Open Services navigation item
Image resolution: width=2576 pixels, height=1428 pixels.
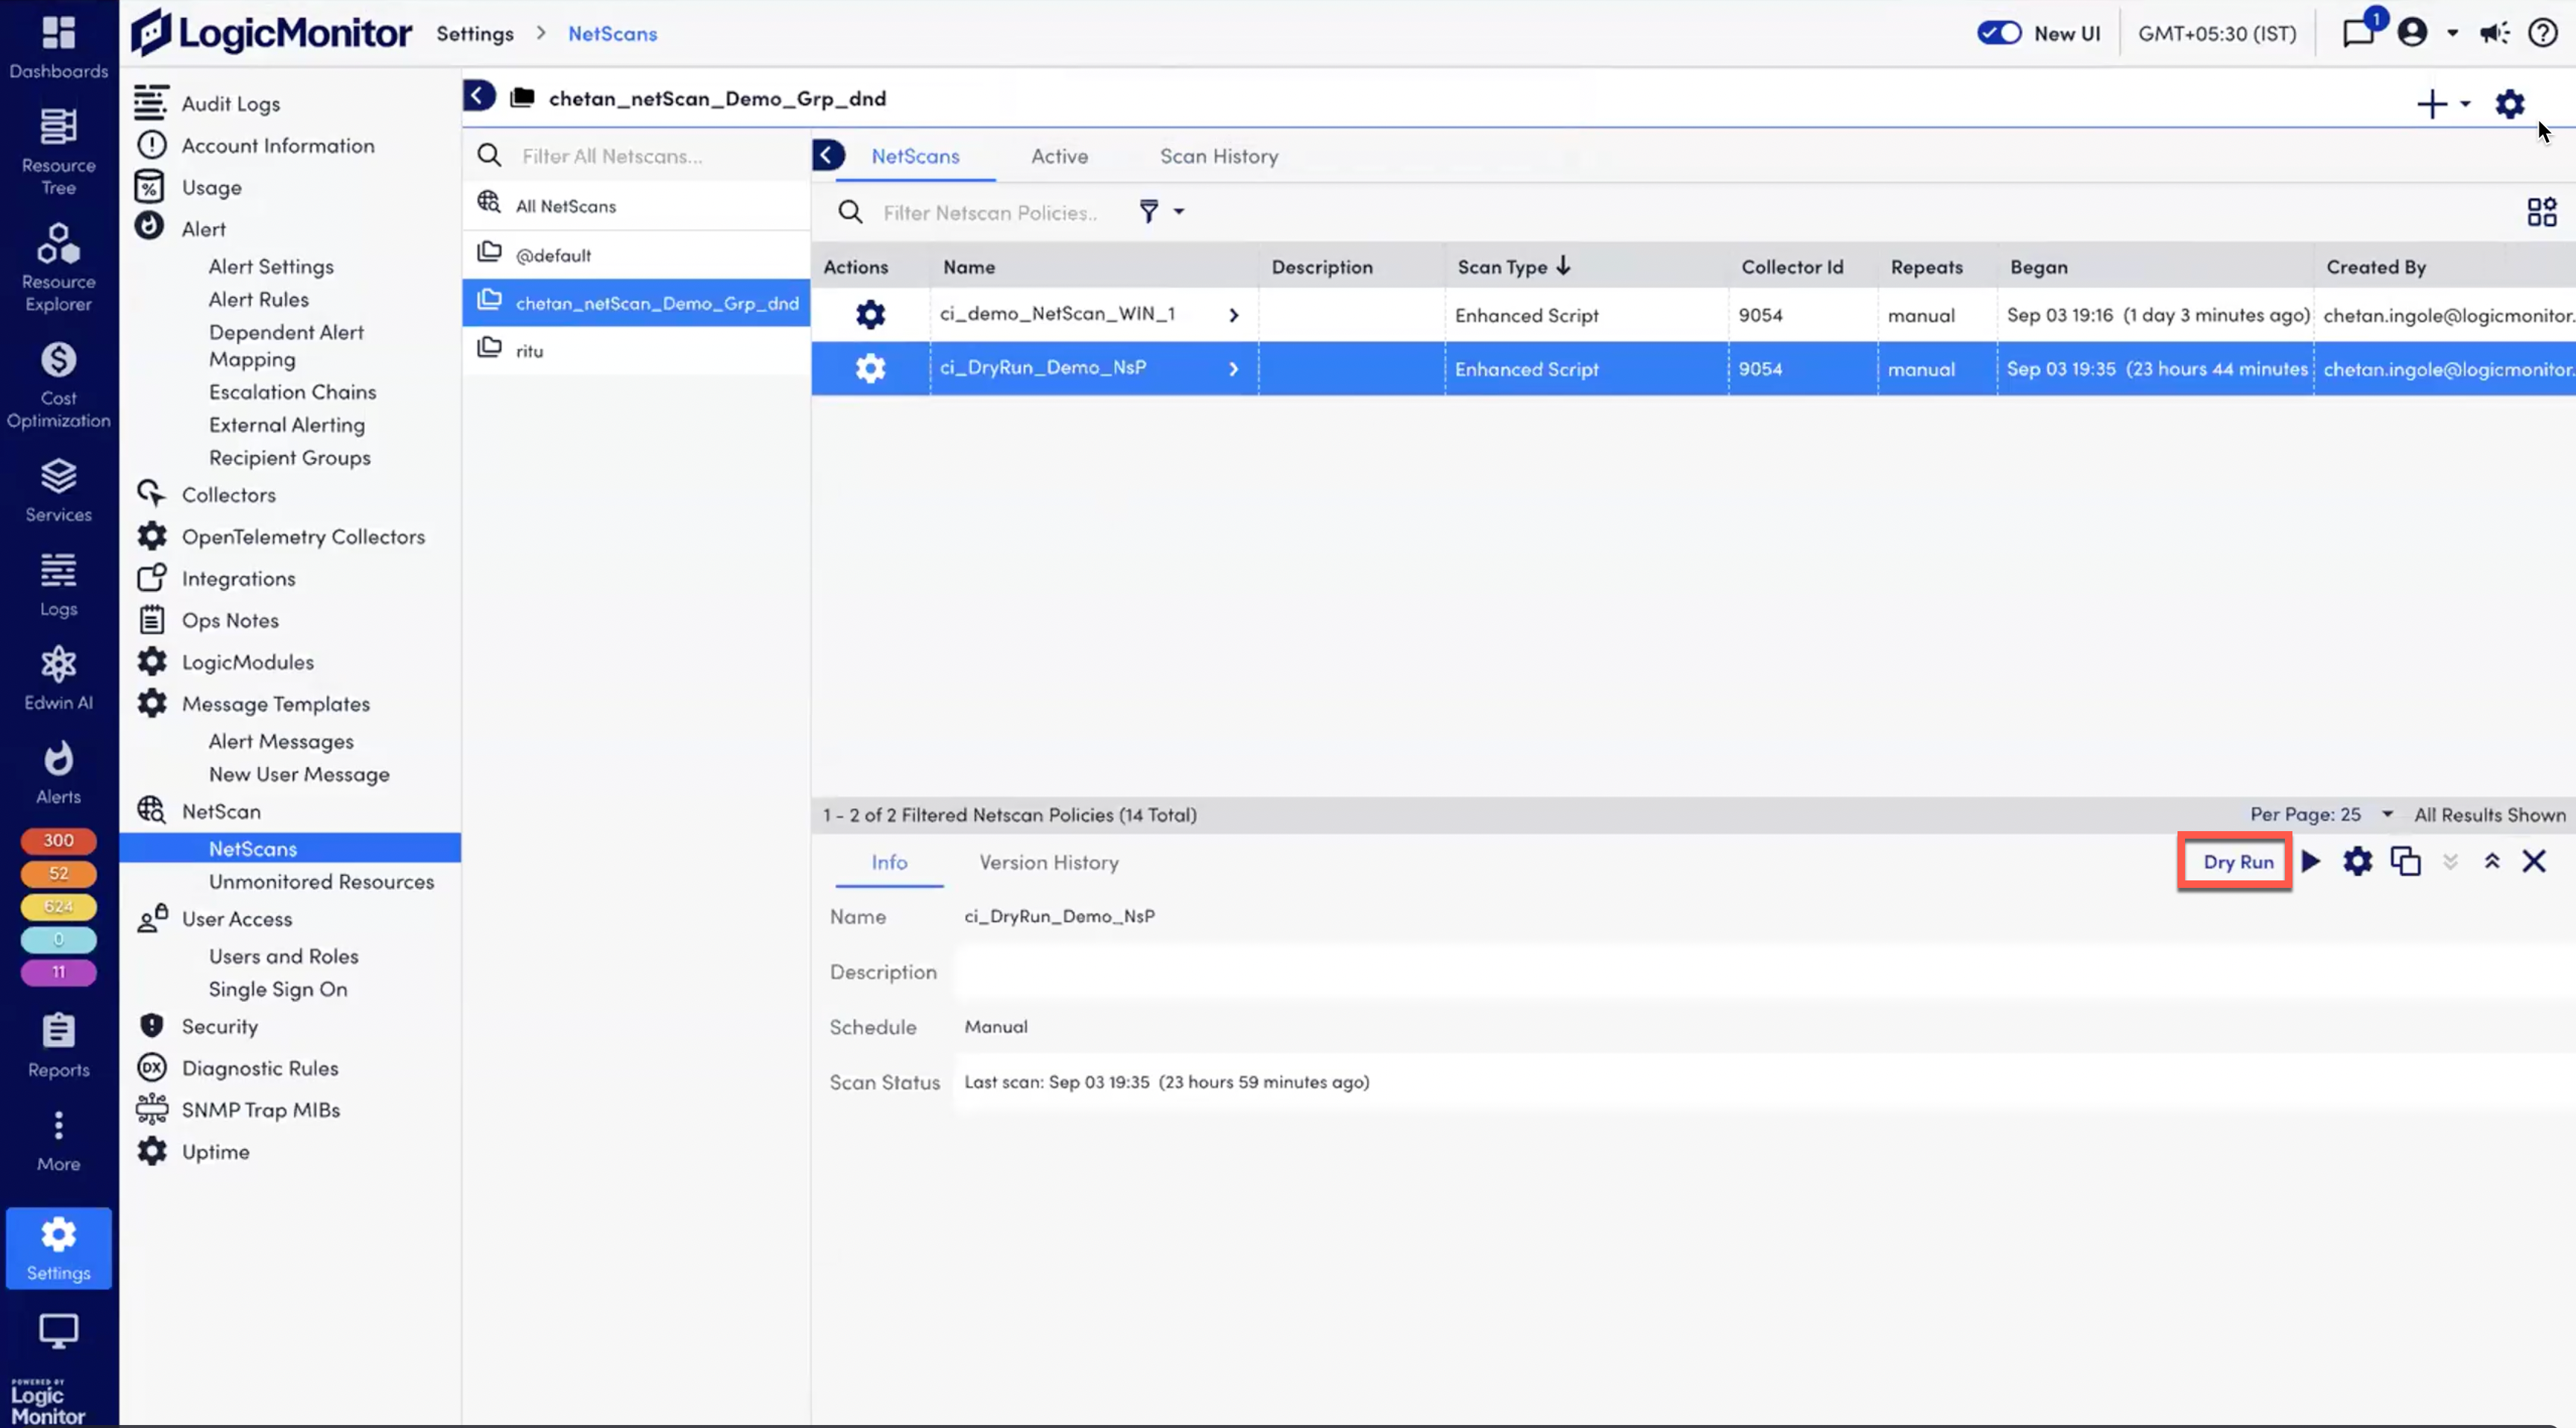pos(58,490)
